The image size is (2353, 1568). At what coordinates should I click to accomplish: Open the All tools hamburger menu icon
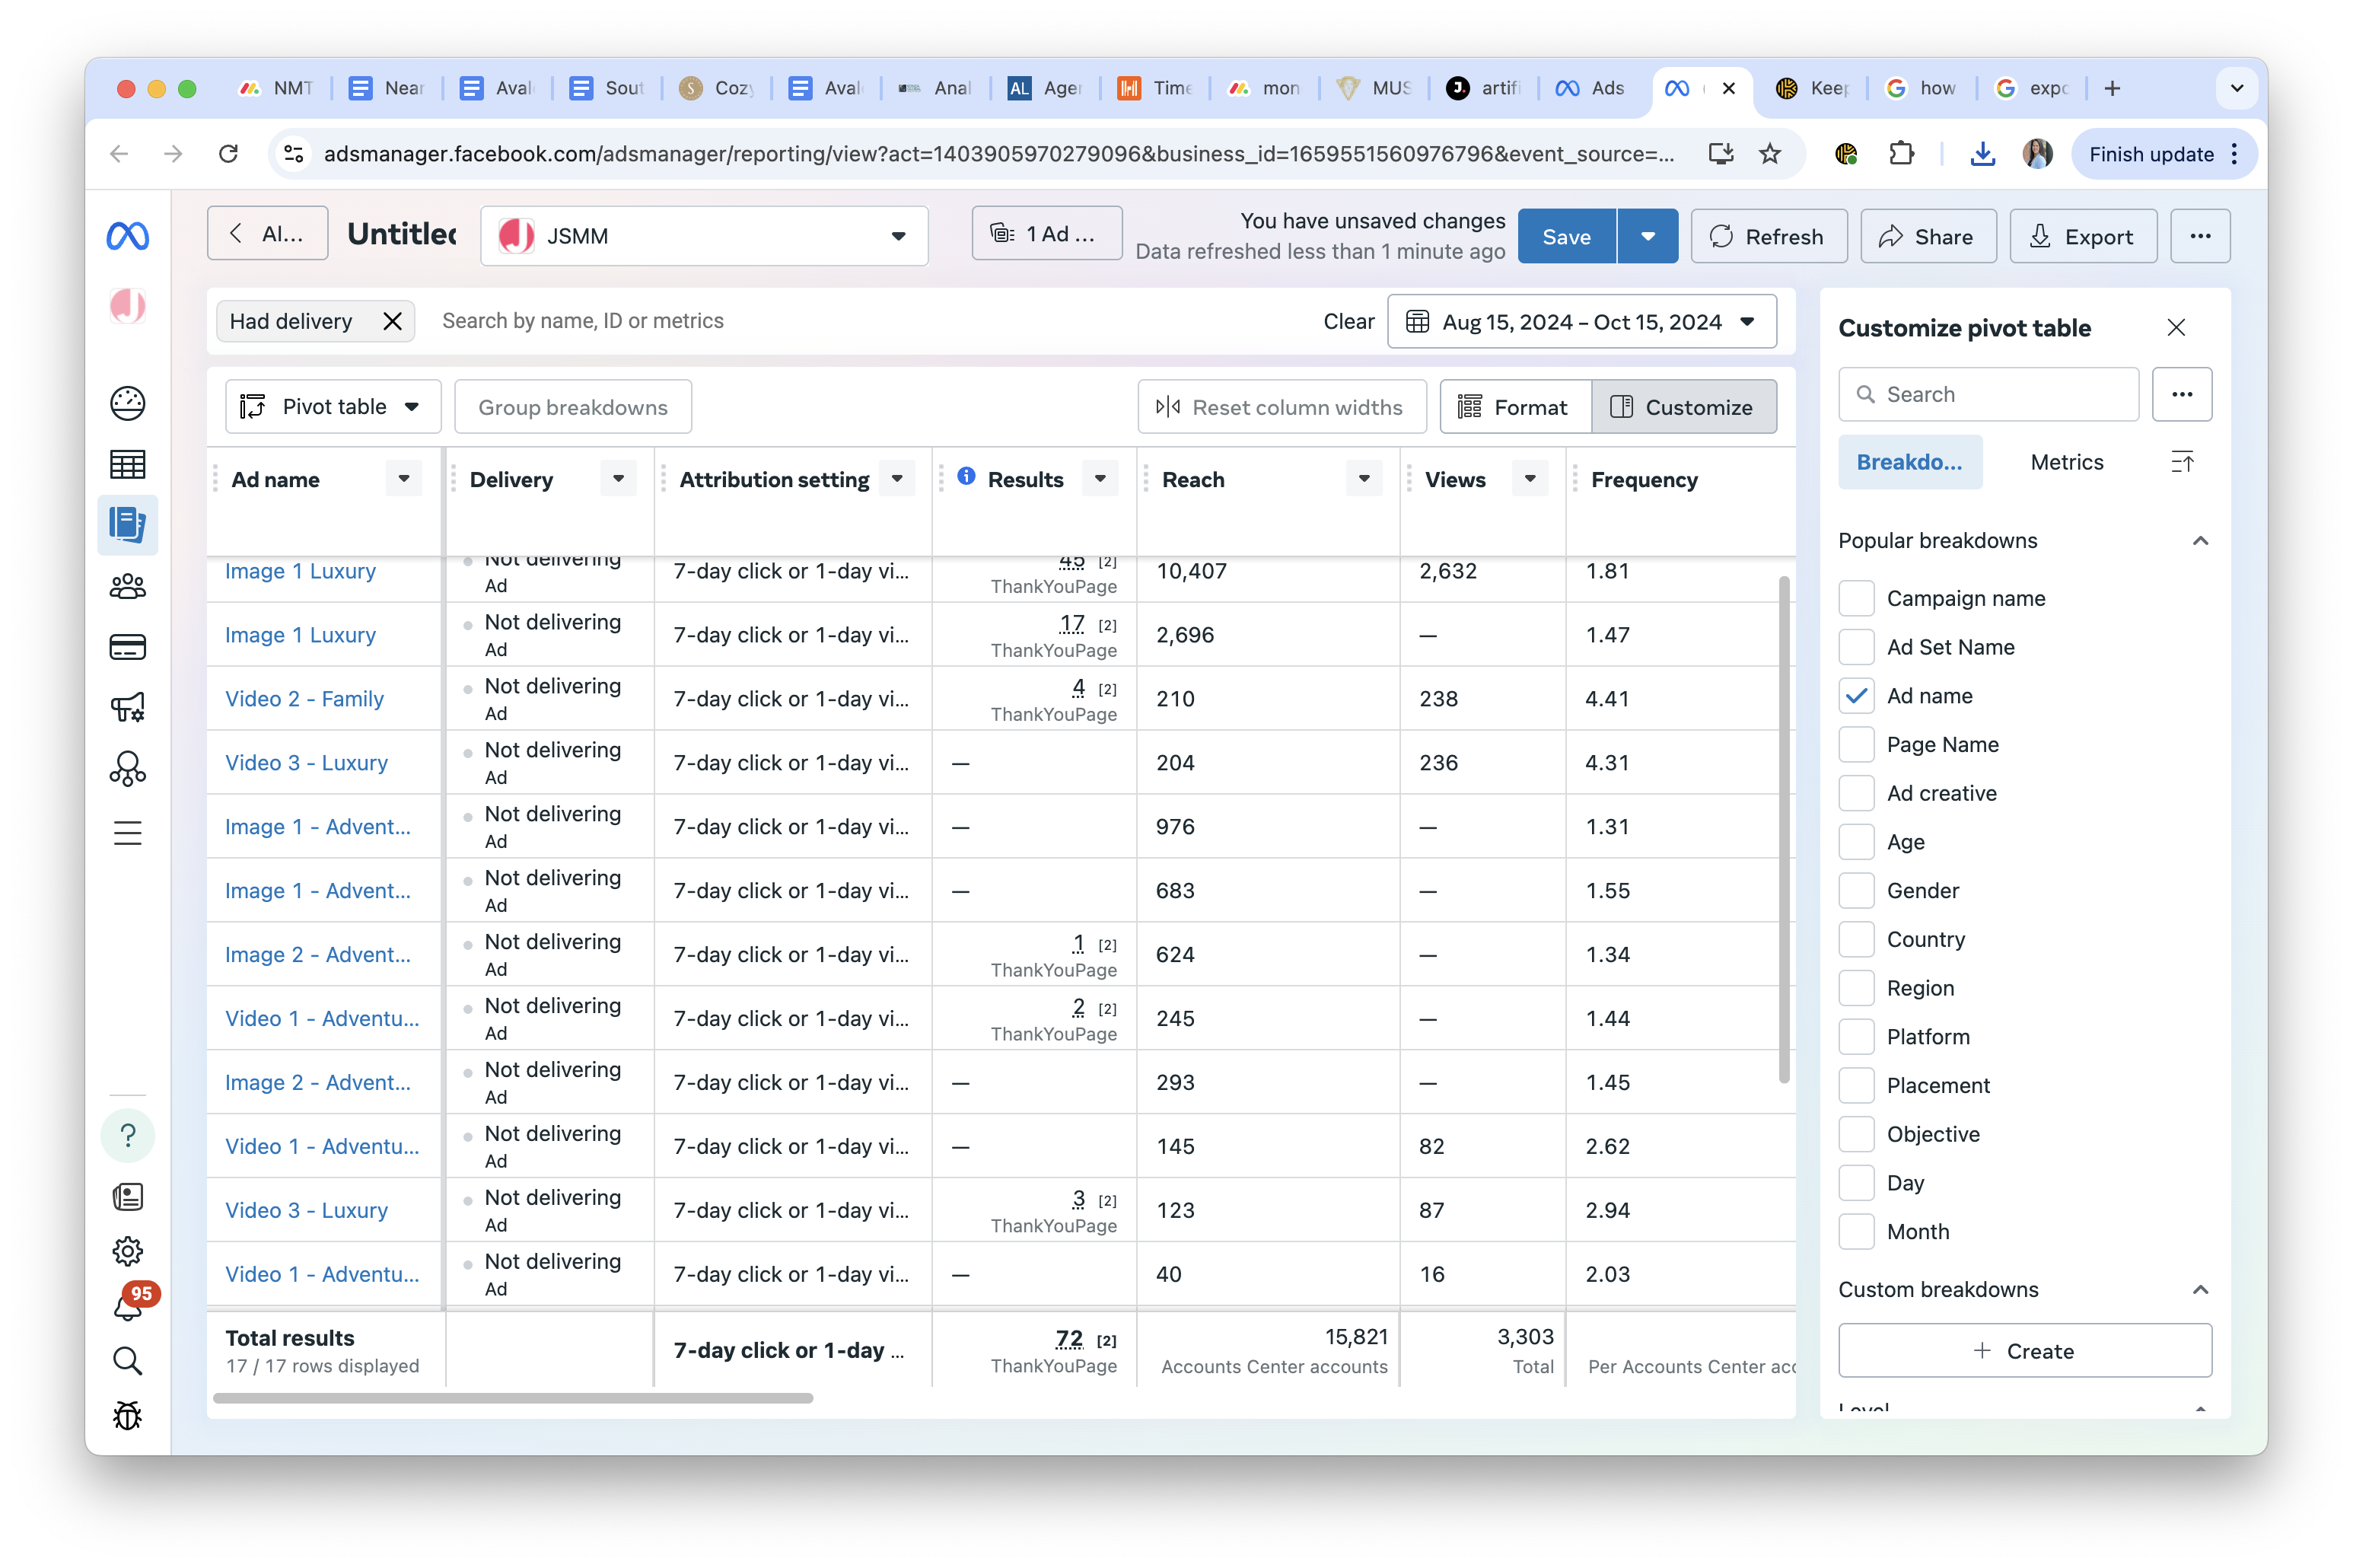pos(128,833)
